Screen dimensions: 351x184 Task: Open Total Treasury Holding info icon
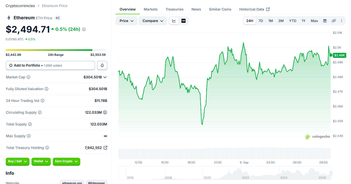point(47,148)
